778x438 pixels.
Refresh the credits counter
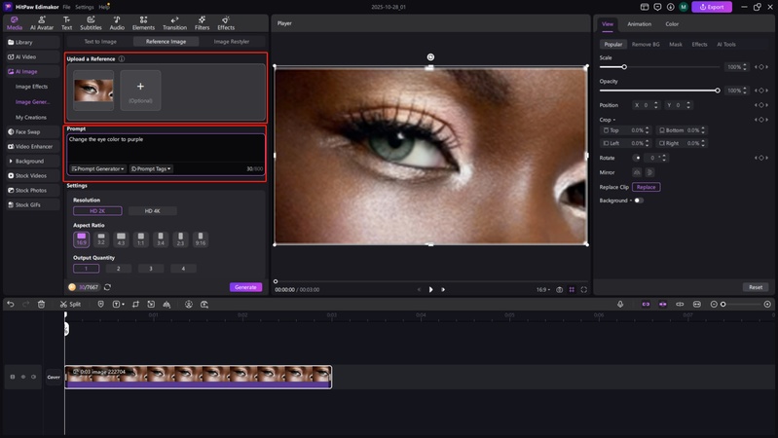[x=107, y=287]
